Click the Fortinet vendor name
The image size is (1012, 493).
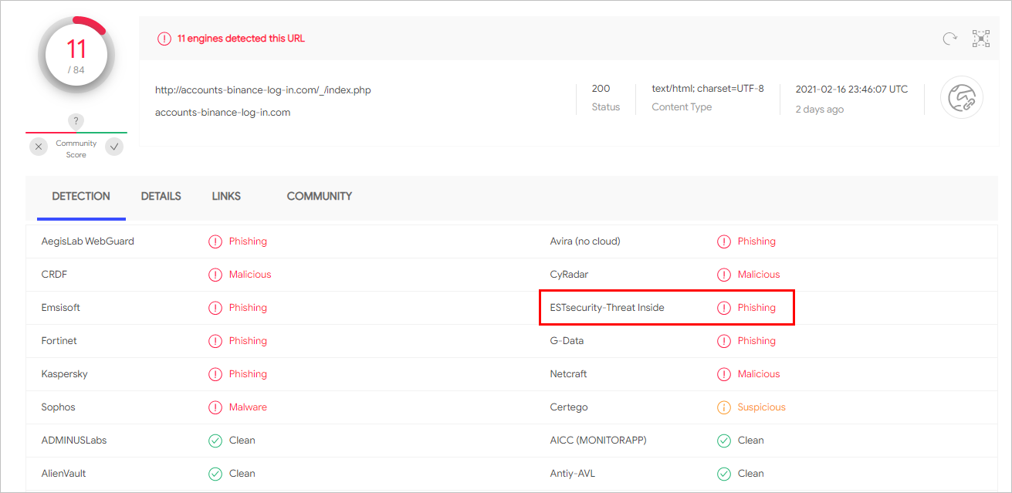tap(59, 341)
